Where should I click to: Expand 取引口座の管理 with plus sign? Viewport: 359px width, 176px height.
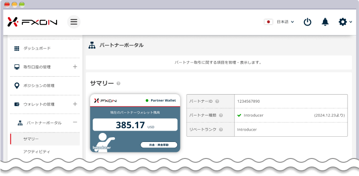(x=75, y=67)
